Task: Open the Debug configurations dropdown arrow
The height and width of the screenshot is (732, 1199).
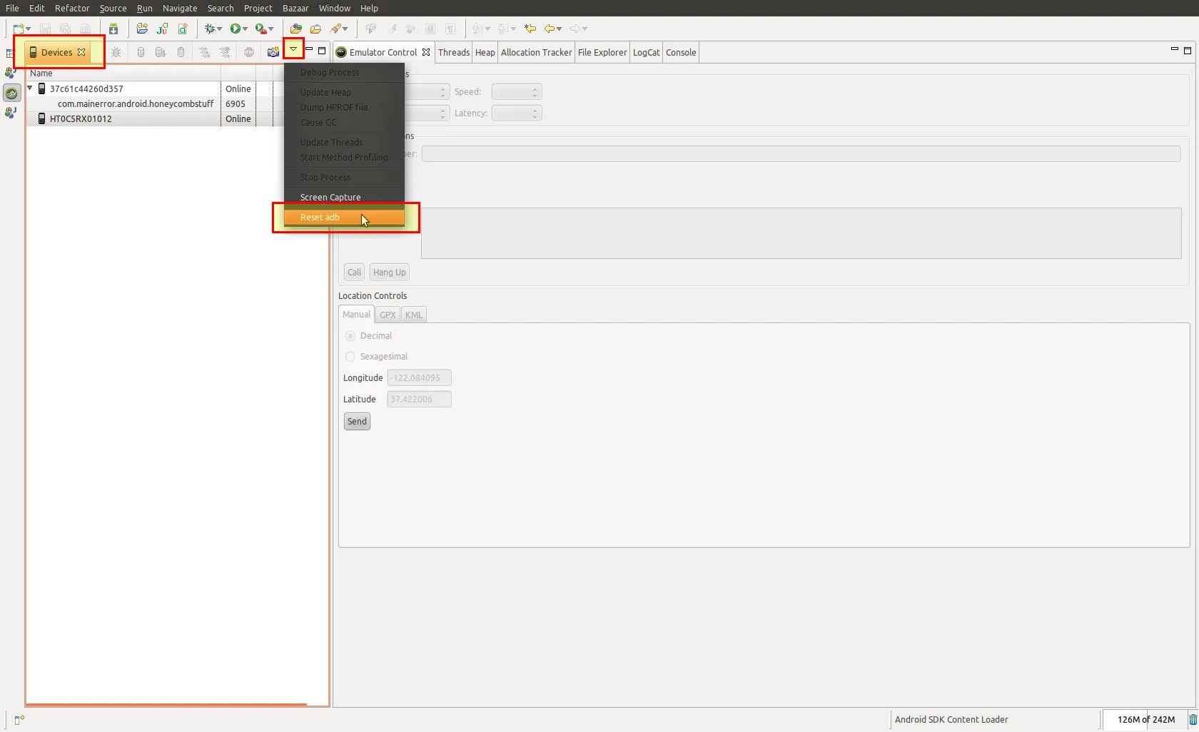Action: tap(219, 29)
